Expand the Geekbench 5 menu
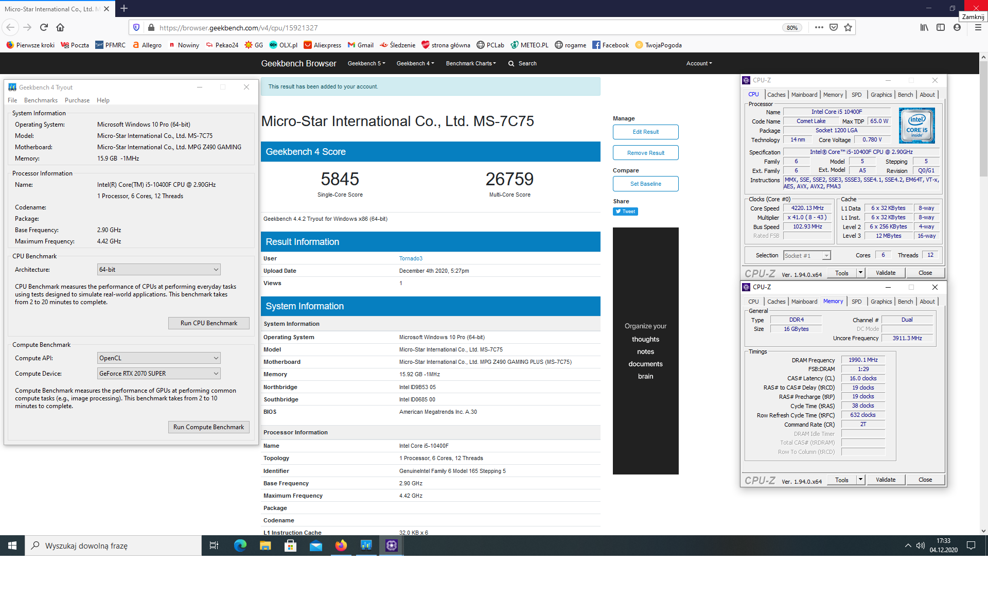 (x=366, y=63)
